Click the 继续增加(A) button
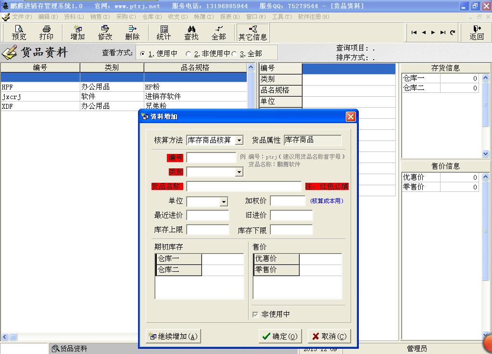Viewport: 492px width, 354px height. click(173, 336)
